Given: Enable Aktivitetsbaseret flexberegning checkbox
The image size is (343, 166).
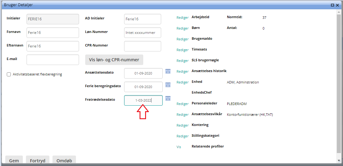Looking at the screenshot, I should point(9,74).
